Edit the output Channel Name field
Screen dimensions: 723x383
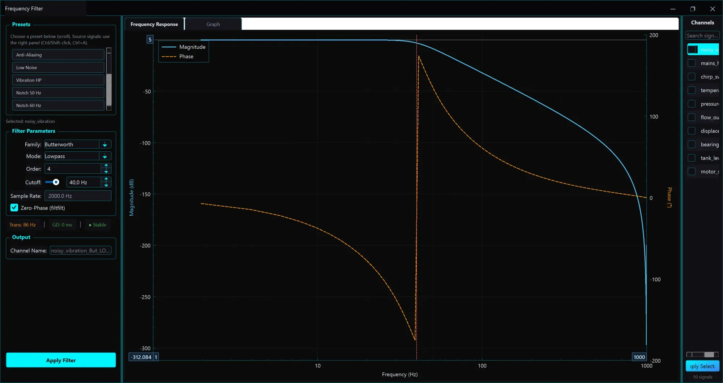(x=80, y=251)
